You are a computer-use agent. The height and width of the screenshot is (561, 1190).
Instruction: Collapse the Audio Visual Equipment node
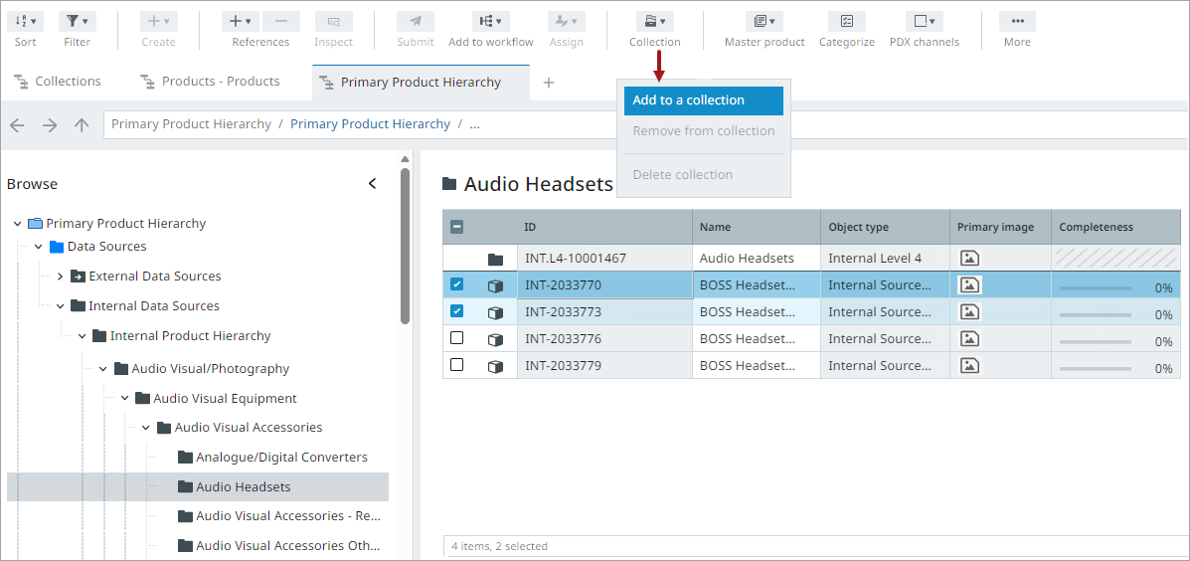point(125,399)
